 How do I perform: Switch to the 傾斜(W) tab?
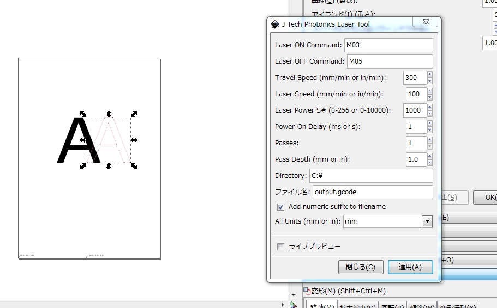click(x=422, y=305)
